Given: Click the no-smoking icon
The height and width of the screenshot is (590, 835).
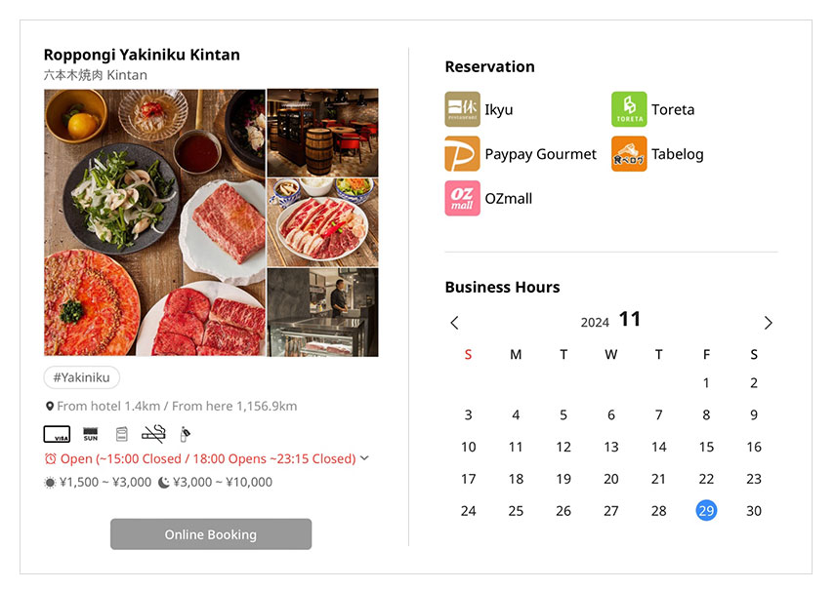Looking at the screenshot, I should tap(153, 434).
